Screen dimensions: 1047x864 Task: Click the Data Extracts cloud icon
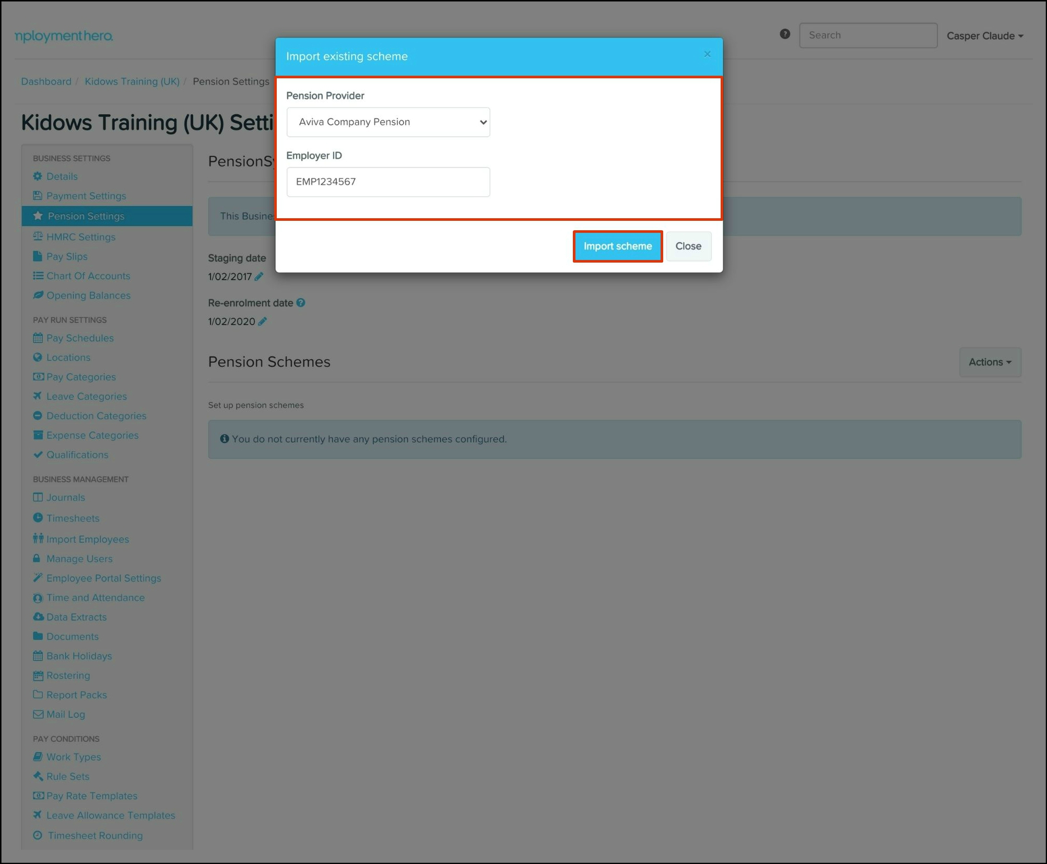[x=38, y=617]
